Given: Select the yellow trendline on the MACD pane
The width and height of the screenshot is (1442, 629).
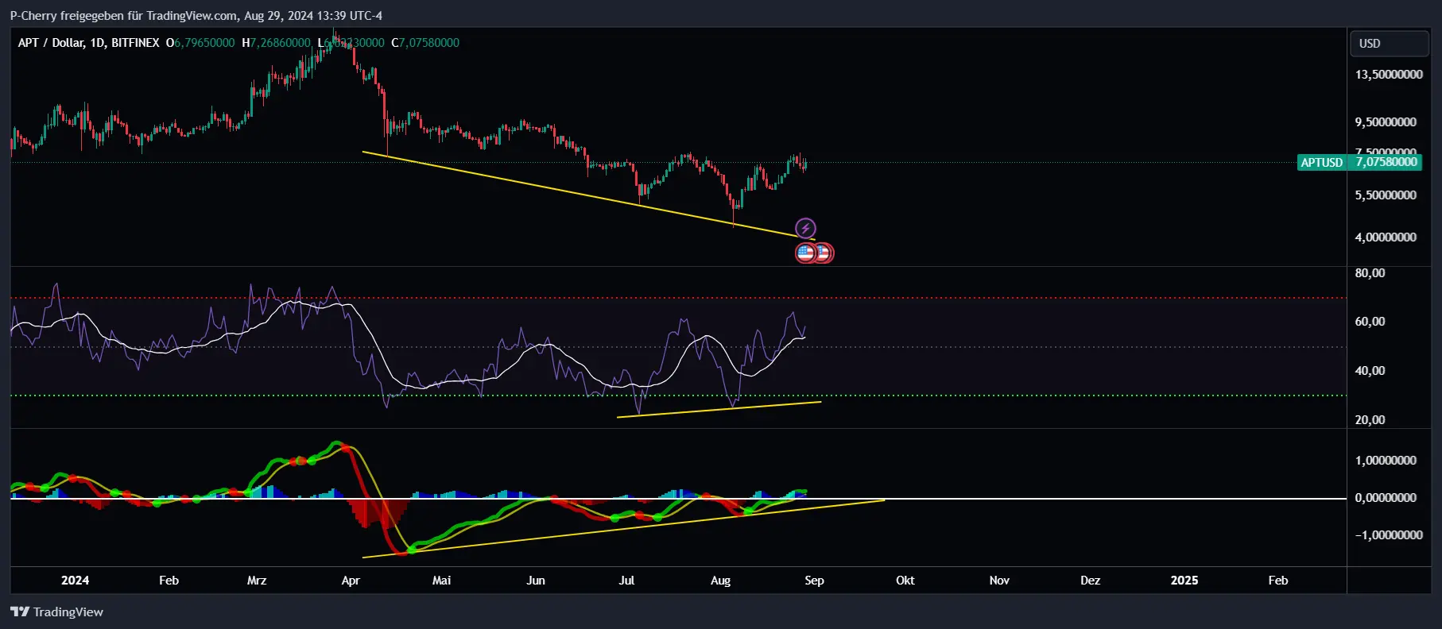Looking at the screenshot, I should pos(623,528).
